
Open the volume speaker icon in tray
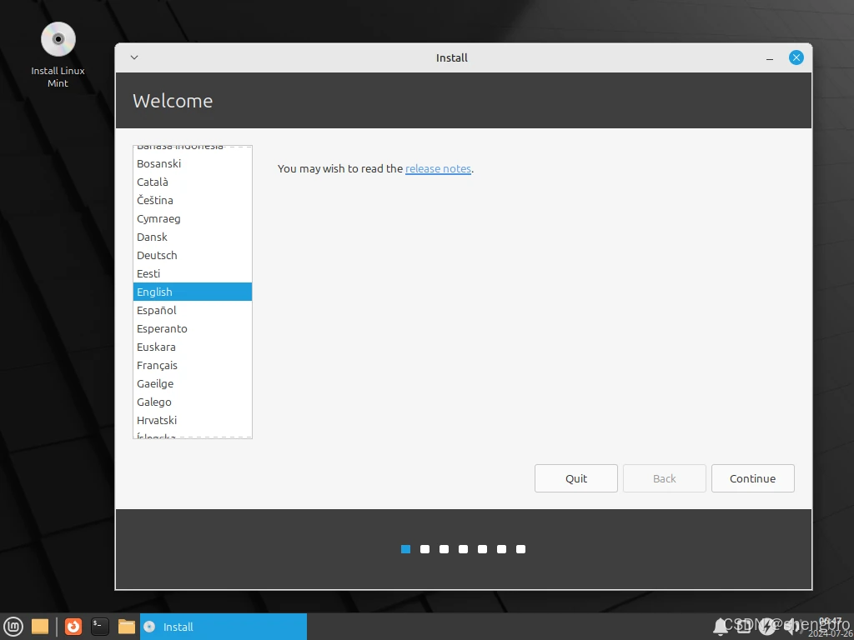click(x=791, y=626)
